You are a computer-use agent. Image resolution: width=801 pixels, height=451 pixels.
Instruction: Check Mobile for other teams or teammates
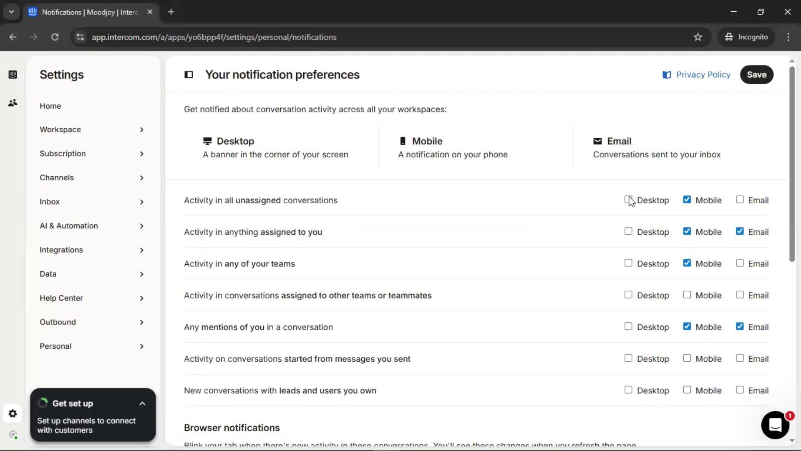[x=687, y=295]
